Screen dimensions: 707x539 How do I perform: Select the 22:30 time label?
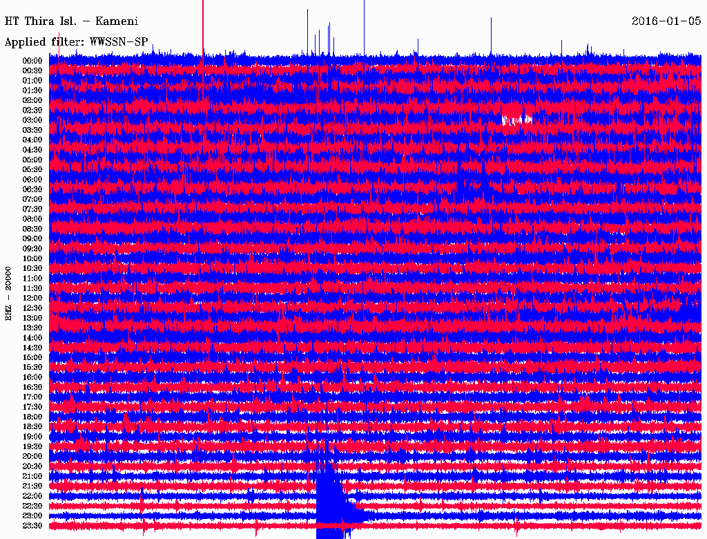coord(32,506)
